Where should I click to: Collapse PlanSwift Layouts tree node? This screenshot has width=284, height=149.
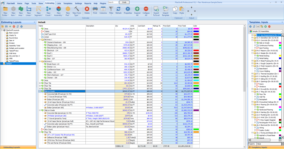2,30
